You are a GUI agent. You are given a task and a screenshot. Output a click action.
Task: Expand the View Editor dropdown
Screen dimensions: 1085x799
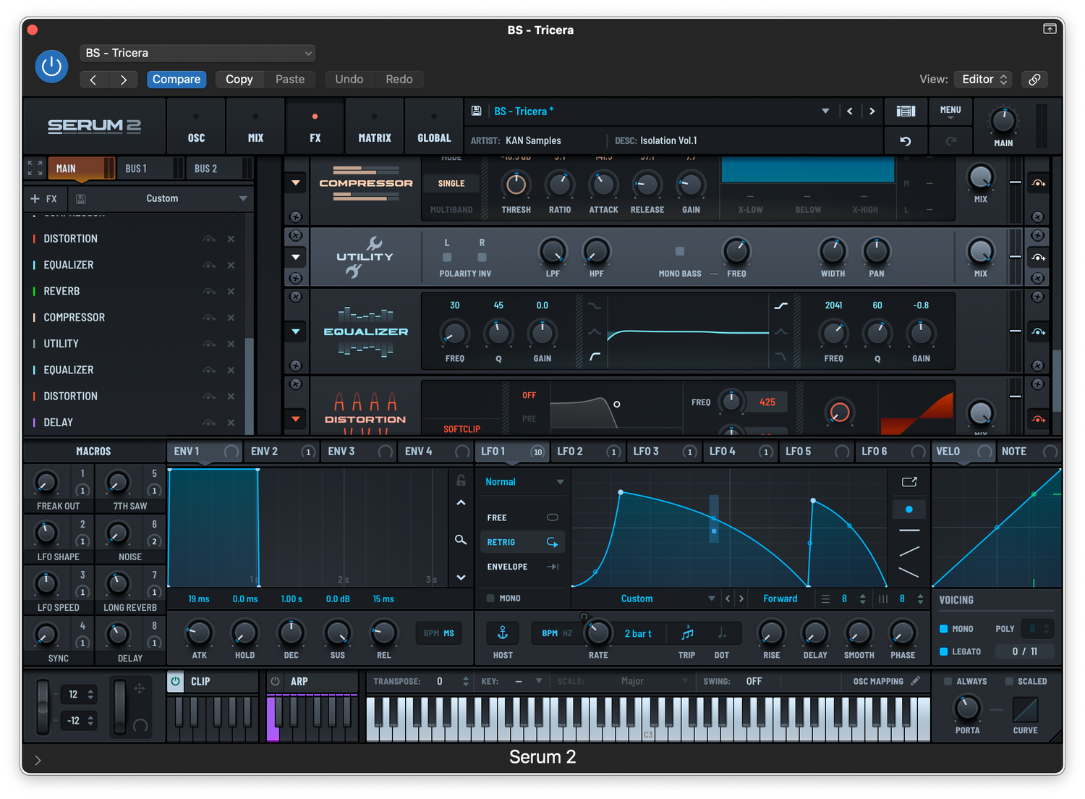(983, 80)
